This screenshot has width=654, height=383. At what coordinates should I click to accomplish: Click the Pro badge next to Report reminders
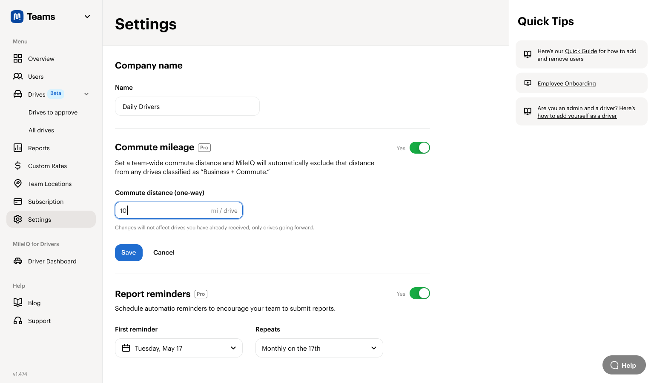click(x=201, y=294)
